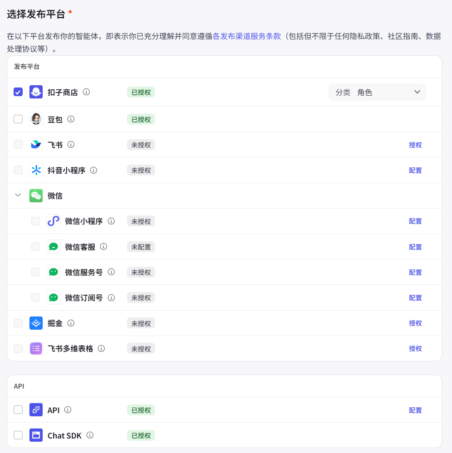This screenshot has width=452, height=453.
Task: Open the 分类 角色 category dropdown
Action: 377,92
